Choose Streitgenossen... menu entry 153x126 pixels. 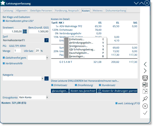point(85,46)
